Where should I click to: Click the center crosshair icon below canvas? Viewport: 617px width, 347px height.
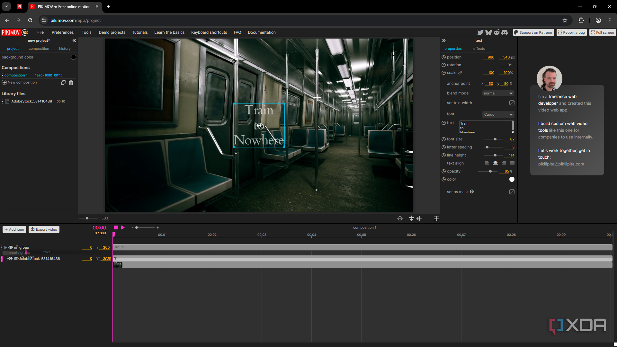pos(400,218)
